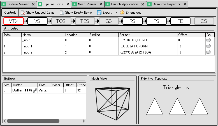Sort attributes by Name column header
Image resolution: width=218 pixels, height=126 pixels.
pyautogui.click(x=43, y=35)
